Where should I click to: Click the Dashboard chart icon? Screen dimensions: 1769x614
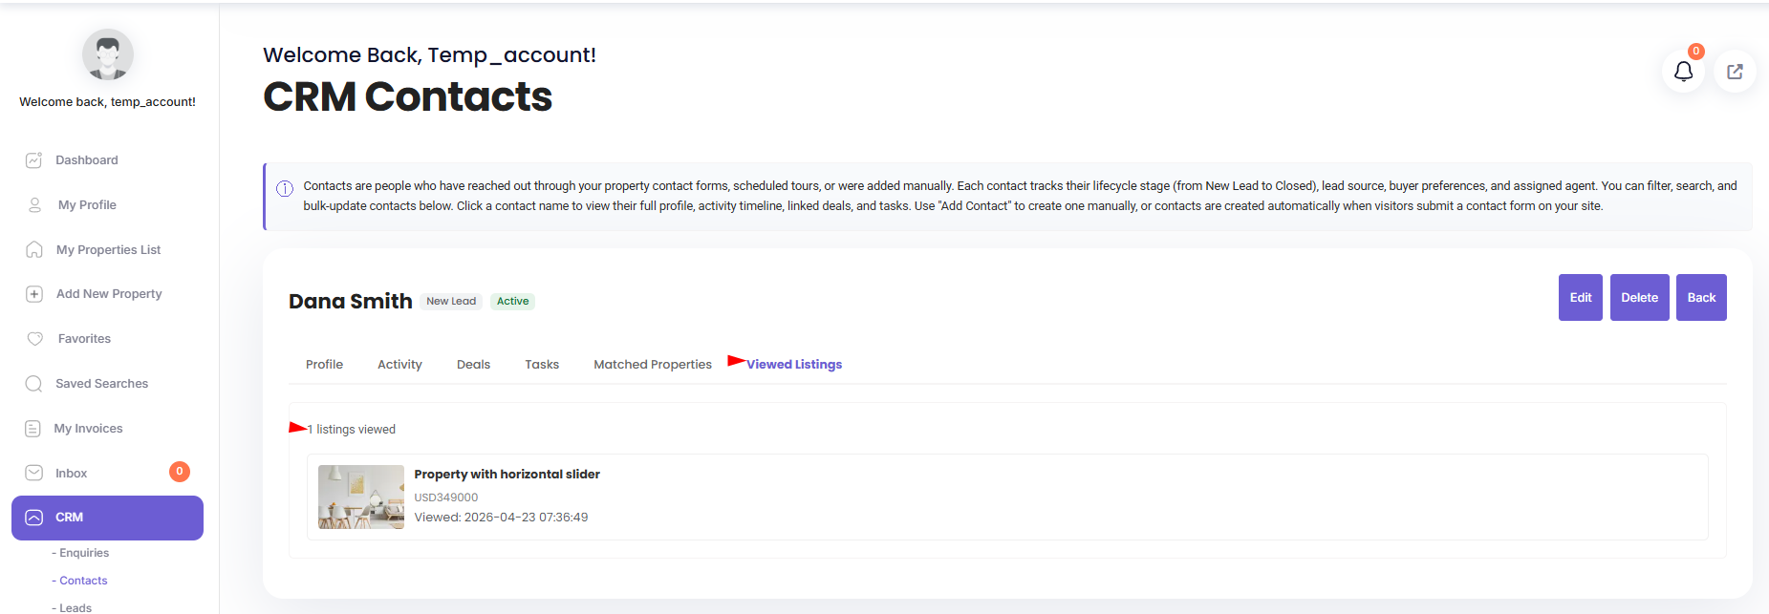tap(33, 160)
